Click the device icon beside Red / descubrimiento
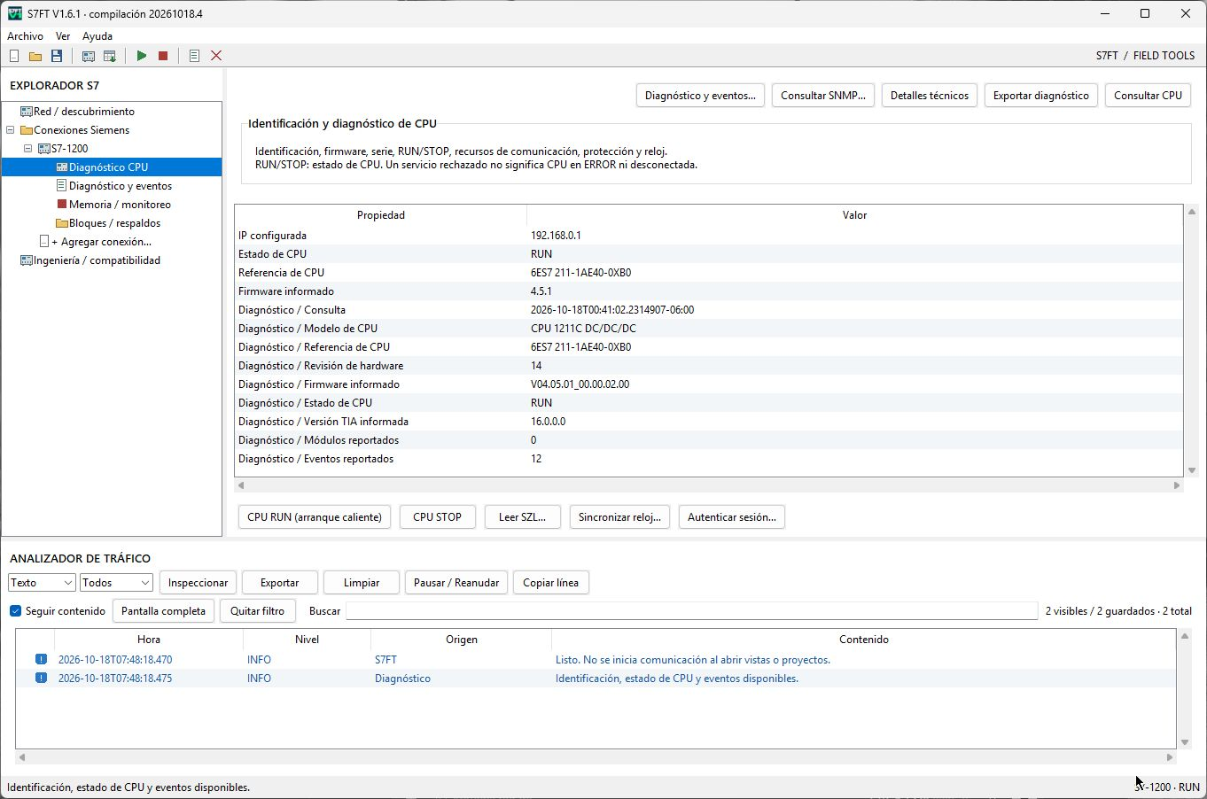Image resolution: width=1207 pixels, height=799 pixels. (x=27, y=112)
